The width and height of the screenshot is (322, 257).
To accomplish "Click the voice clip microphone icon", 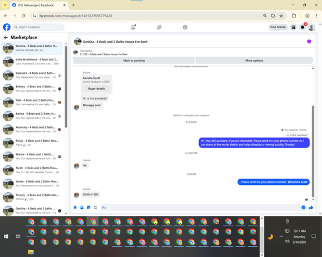I will [x=75, y=208].
